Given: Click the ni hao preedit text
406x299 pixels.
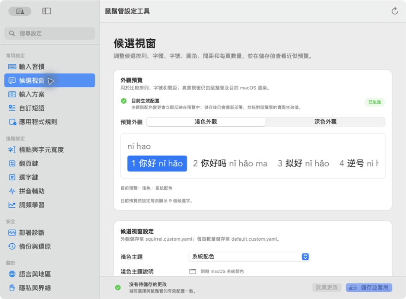Looking at the screenshot, I should (139, 146).
